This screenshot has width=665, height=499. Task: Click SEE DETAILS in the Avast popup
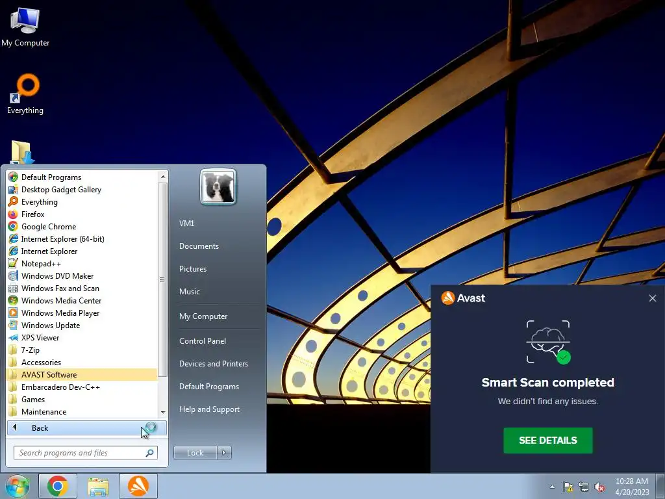click(548, 441)
